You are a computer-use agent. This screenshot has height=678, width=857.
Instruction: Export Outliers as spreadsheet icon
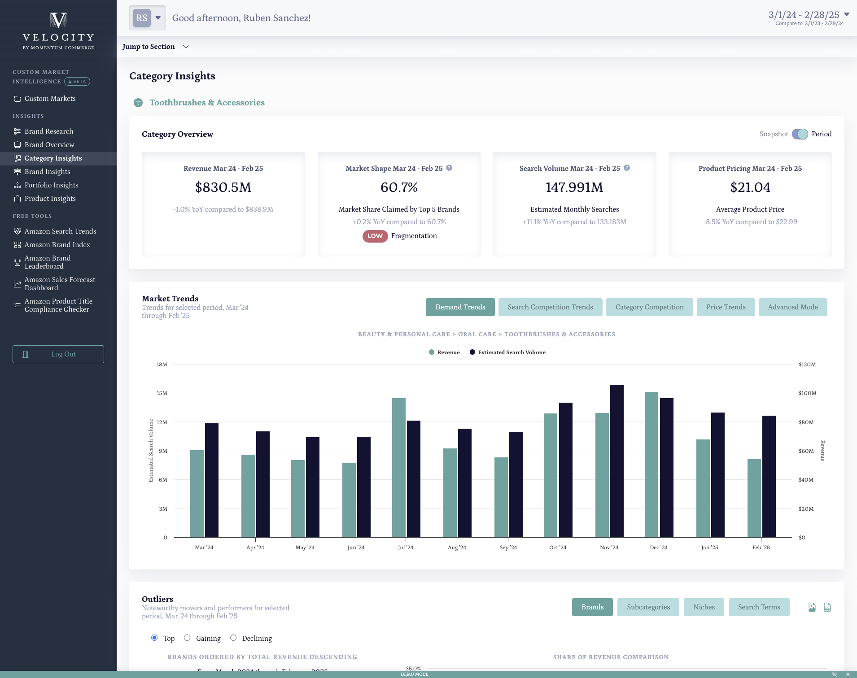coord(827,607)
